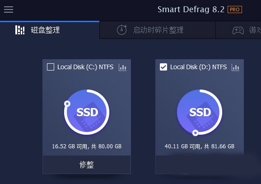
Task: Open the hamburger main menu
Action: coord(9,9)
